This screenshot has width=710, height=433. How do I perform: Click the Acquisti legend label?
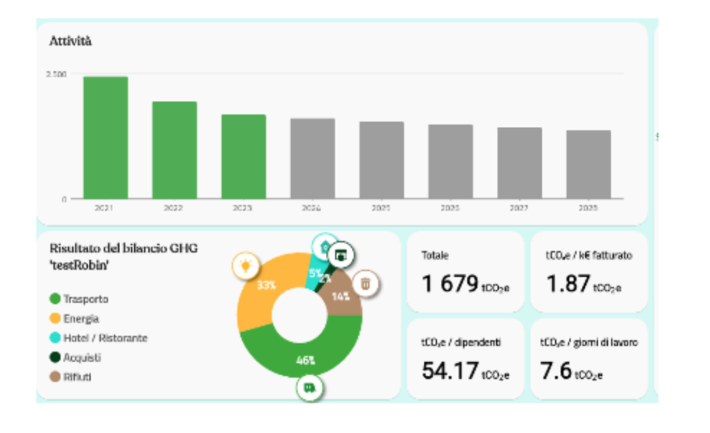[82, 358]
